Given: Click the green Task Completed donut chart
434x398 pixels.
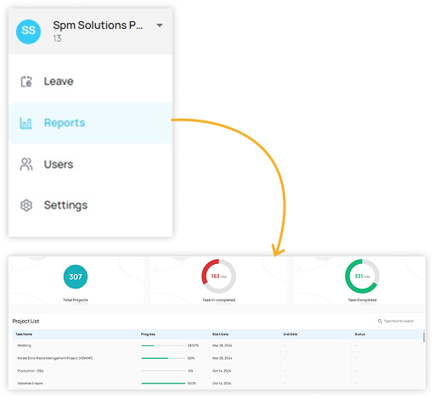Looking at the screenshot, I should coord(362,277).
